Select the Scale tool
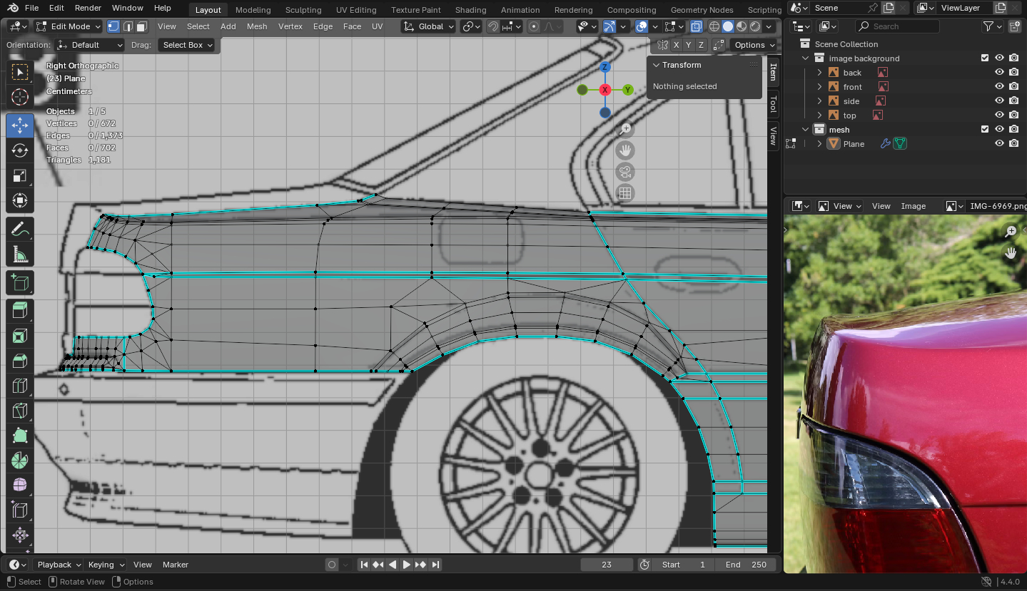This screenshot has width=1027, height=591. [x=20, y=176]
